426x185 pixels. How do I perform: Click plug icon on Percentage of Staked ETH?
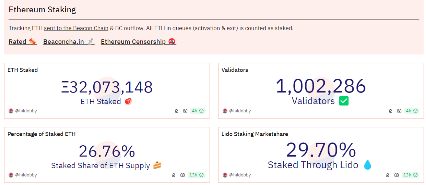click(174, 175)
